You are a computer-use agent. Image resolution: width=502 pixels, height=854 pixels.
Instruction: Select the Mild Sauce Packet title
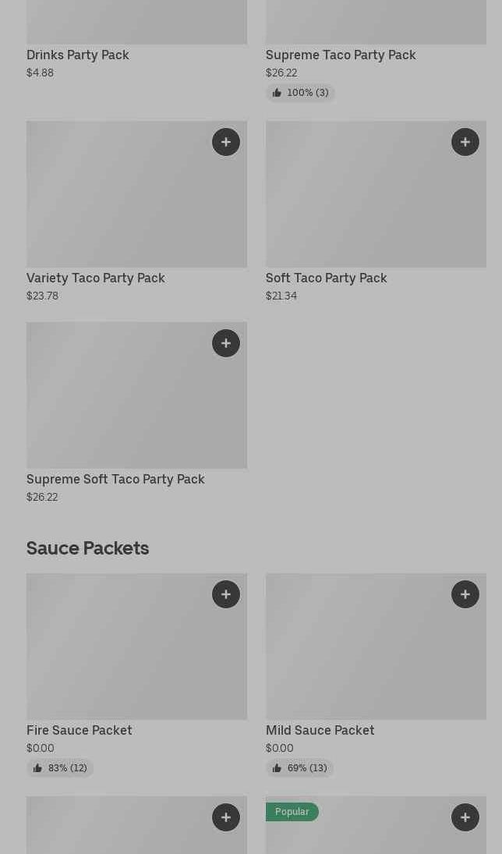[320, 730]
